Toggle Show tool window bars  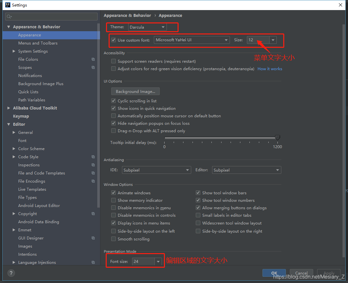[x=198, y=193]
